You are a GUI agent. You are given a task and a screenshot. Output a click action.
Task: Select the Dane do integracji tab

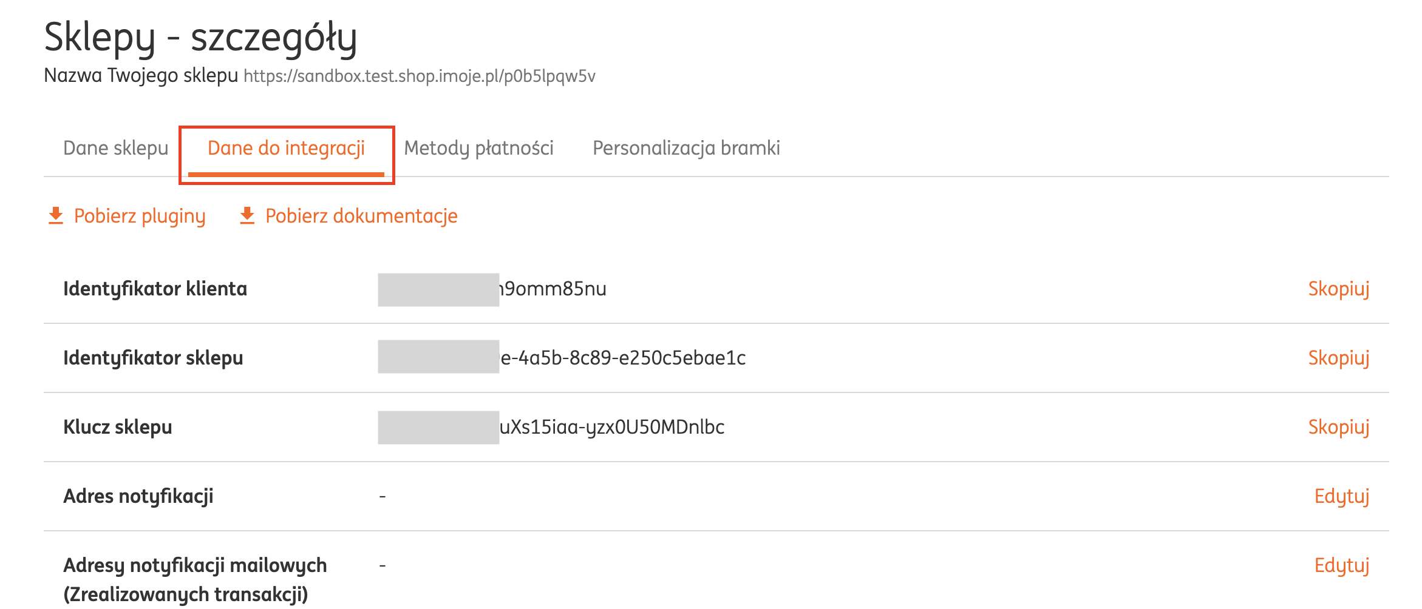(x=286, y=149)
